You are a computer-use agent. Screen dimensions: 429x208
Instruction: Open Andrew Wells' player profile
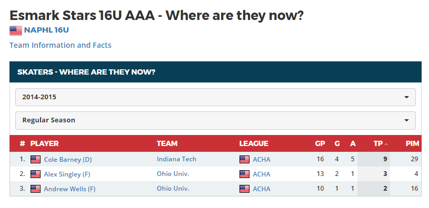70,189
